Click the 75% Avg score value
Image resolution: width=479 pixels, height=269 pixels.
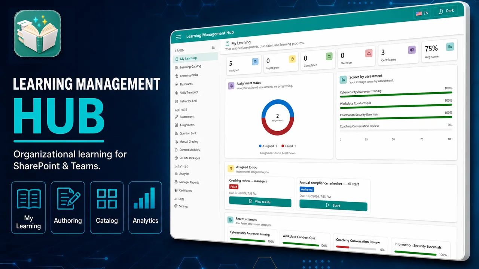(x=431, y=49)
